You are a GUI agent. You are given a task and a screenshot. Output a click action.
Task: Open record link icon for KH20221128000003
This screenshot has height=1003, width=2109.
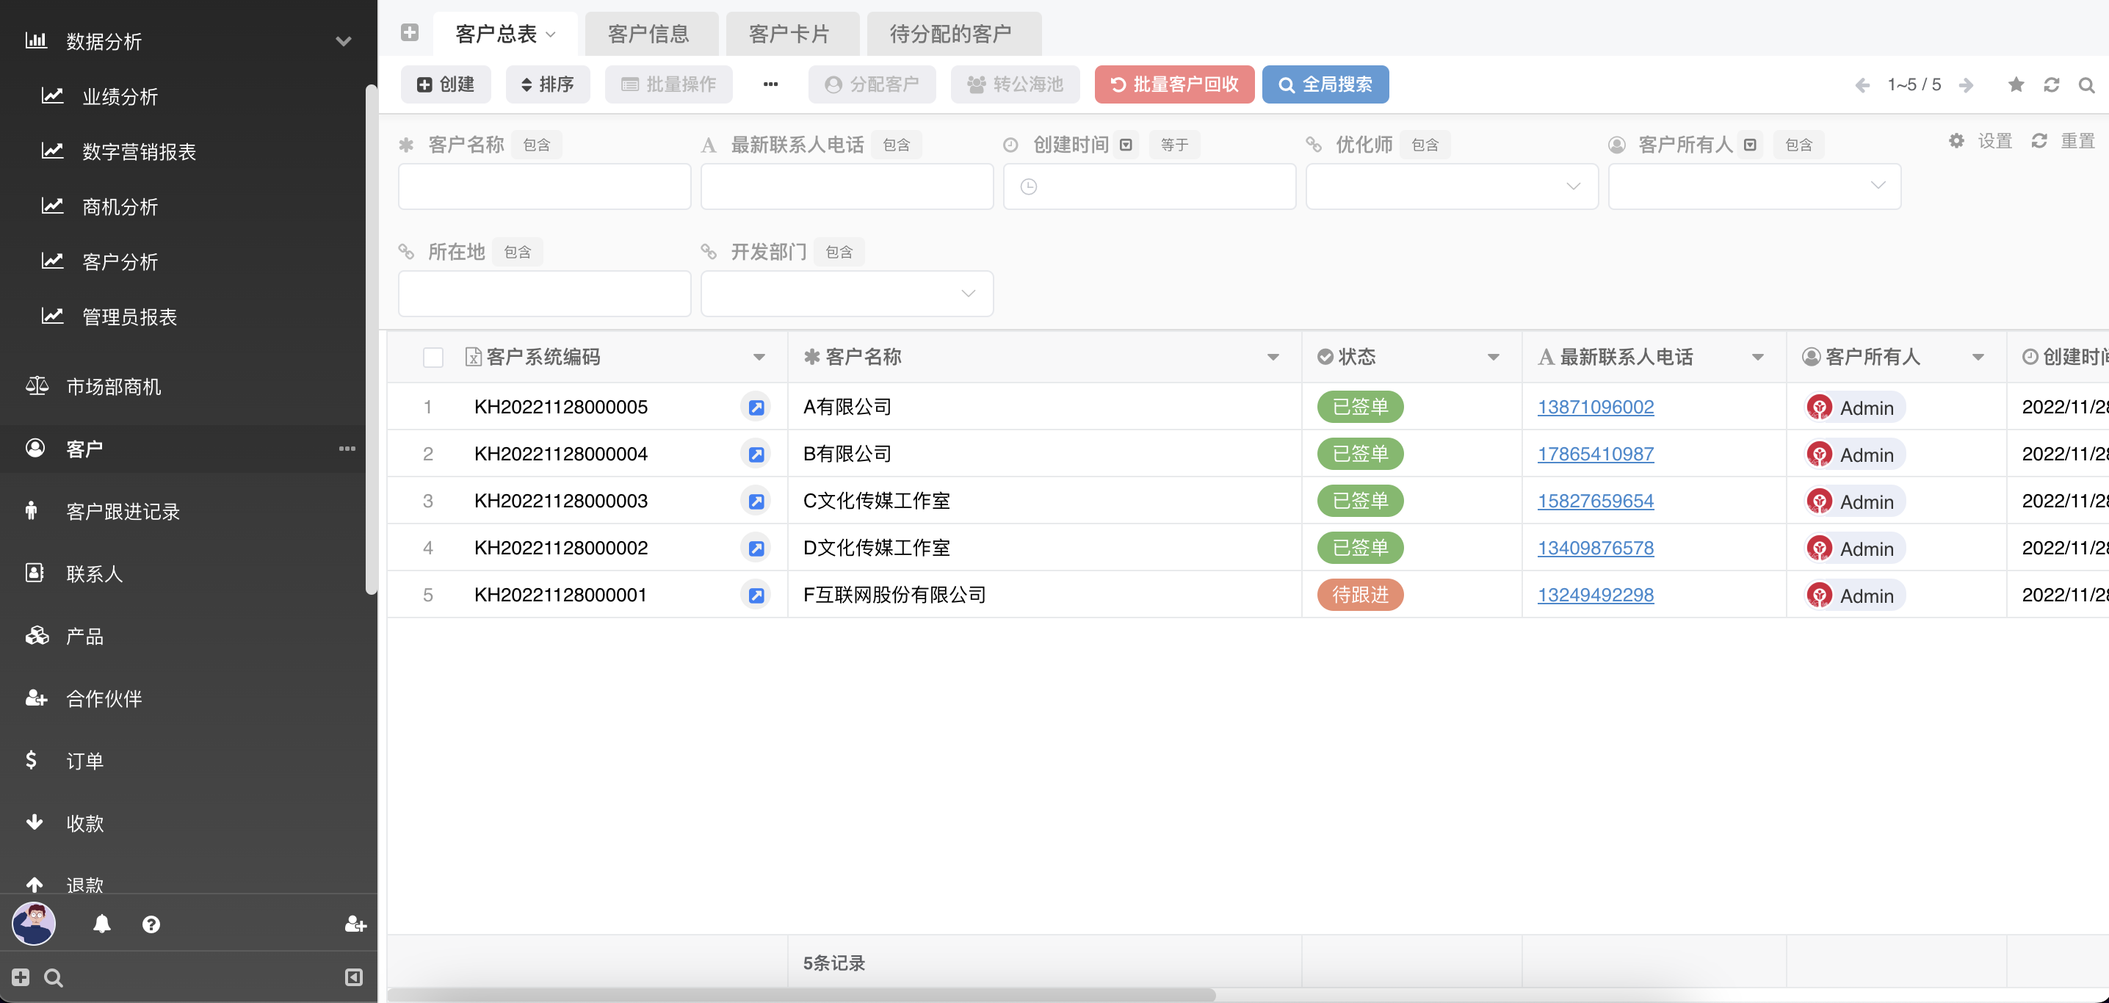pos(756,501)
